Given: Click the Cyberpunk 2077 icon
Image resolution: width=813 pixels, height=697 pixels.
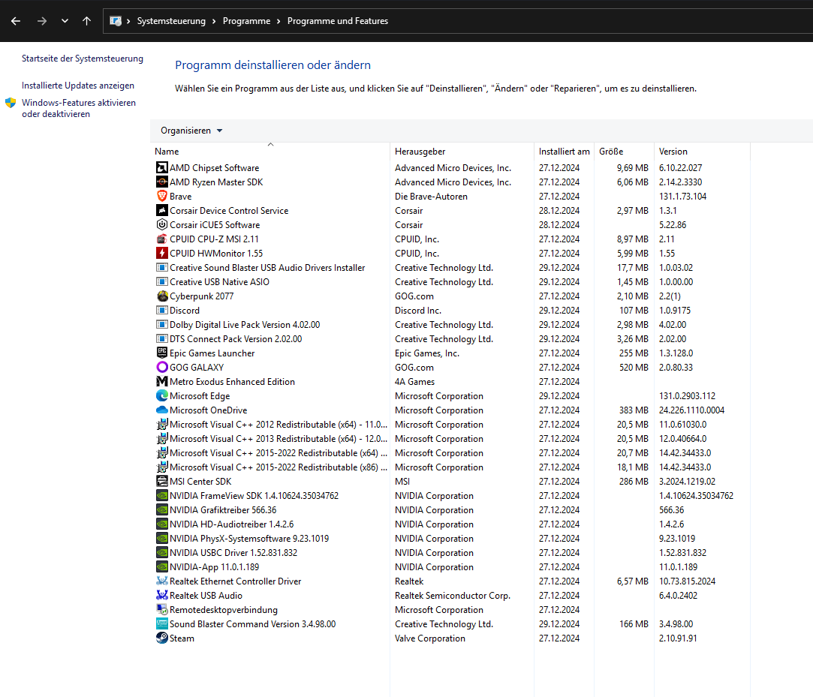Looking at the screenshot, I should (x=161, y=296).
